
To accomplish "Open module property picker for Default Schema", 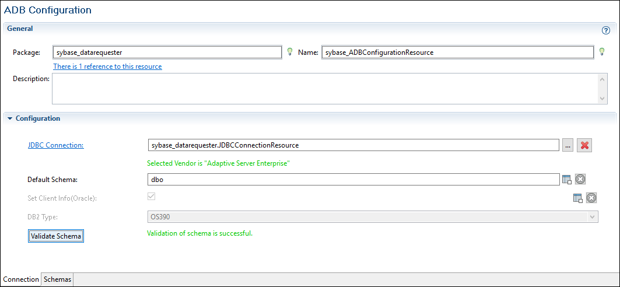I will point(567,180).
